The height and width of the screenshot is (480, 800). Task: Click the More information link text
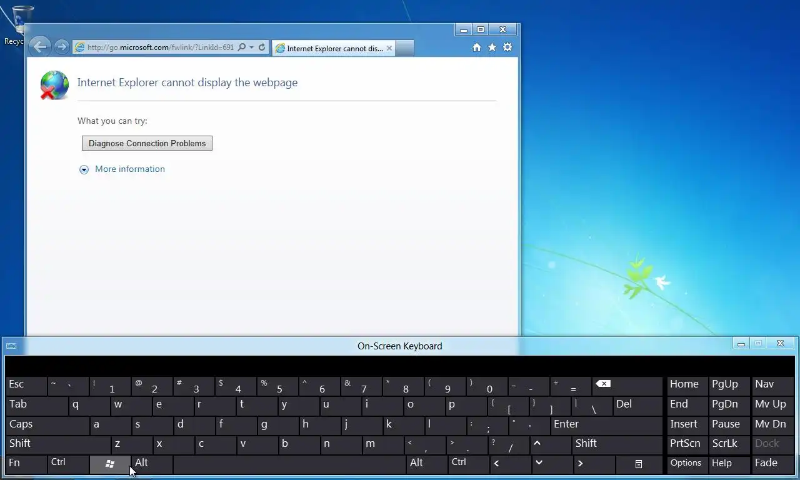[x=130, y=169]
